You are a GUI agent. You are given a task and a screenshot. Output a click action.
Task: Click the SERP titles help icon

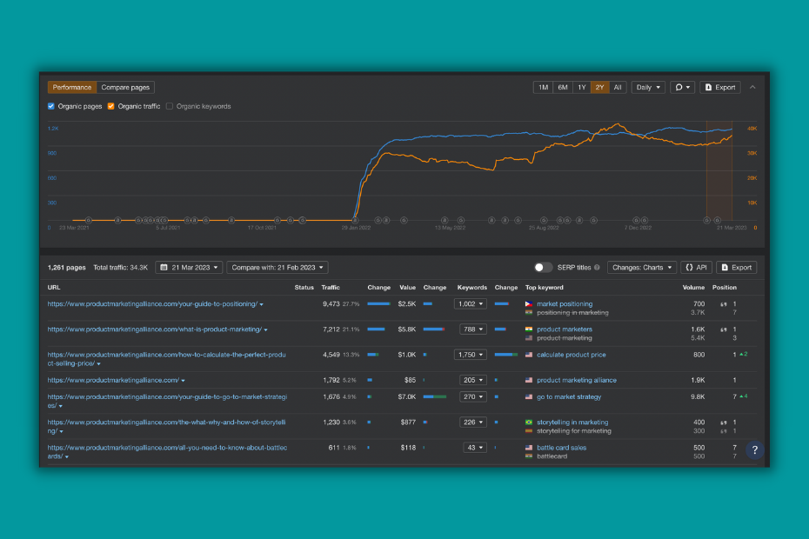click(x=597, y=267)
